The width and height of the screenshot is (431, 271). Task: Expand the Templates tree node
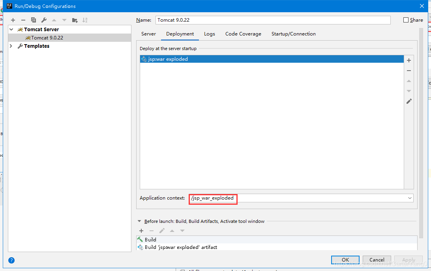[11, 46]
